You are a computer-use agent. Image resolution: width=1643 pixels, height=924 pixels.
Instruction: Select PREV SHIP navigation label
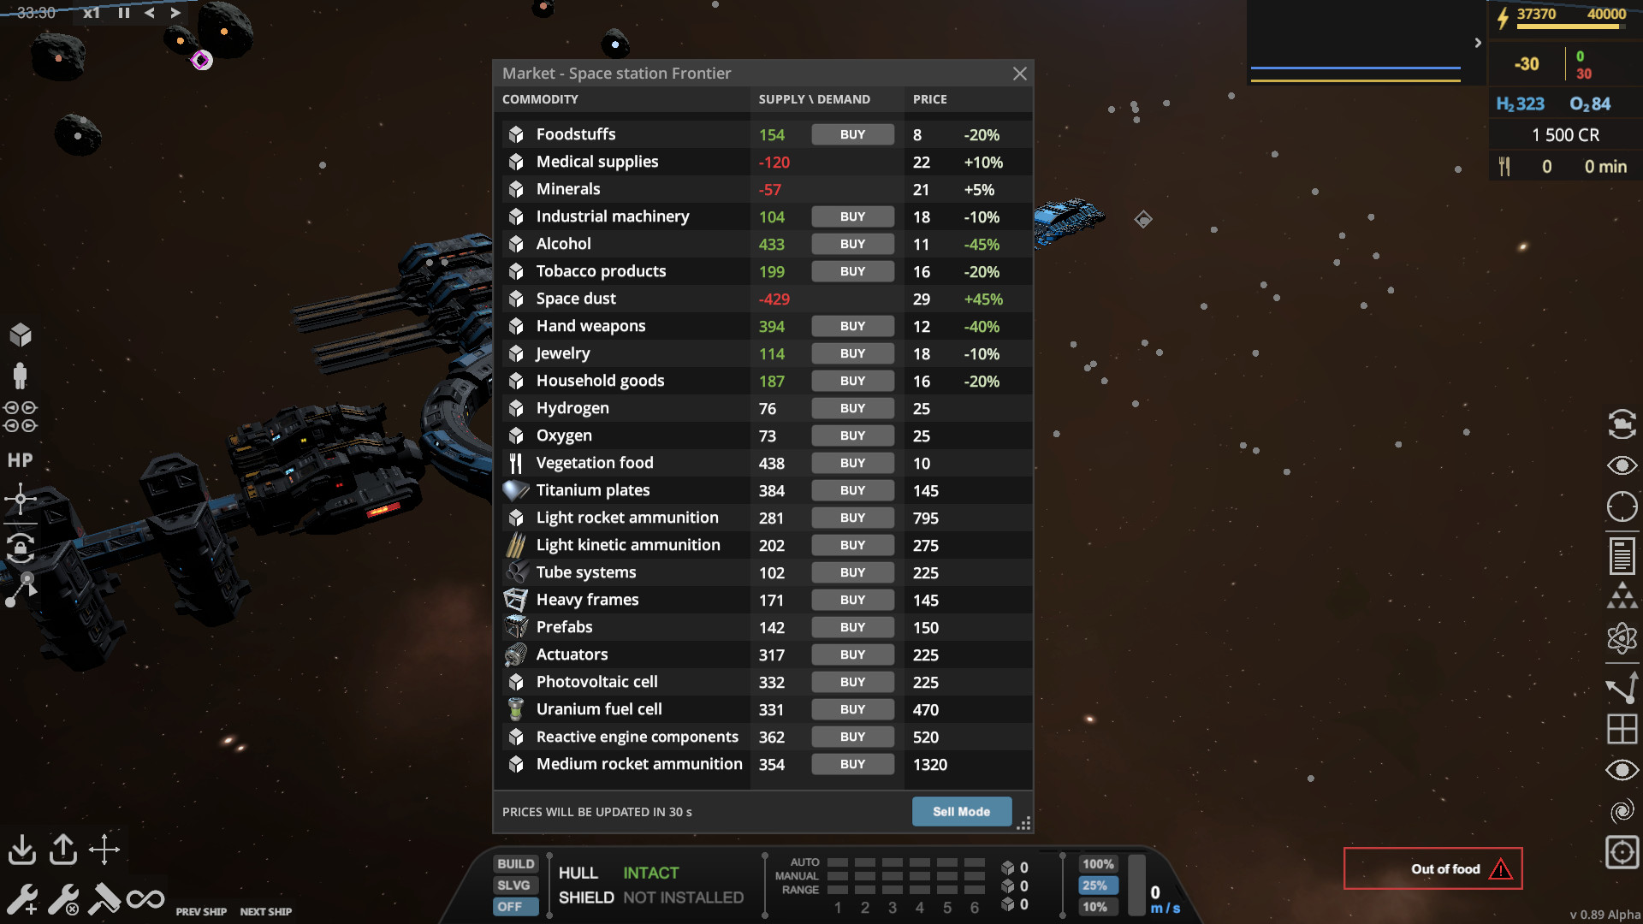click(201, 910)
